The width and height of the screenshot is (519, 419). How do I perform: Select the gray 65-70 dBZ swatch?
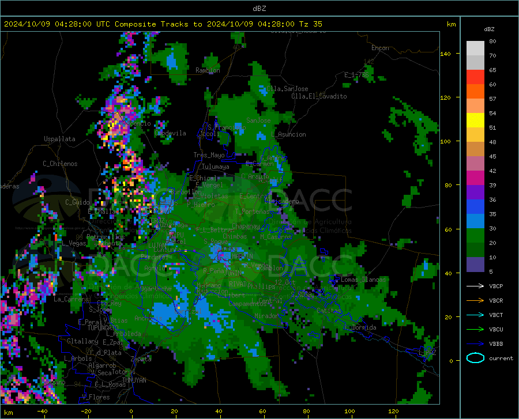tap(475, 62)
